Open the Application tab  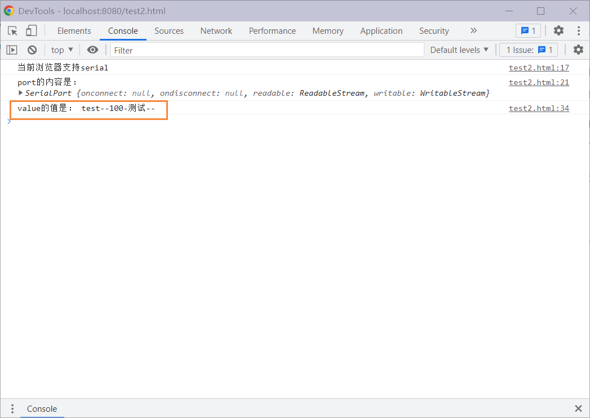[381, 31]
